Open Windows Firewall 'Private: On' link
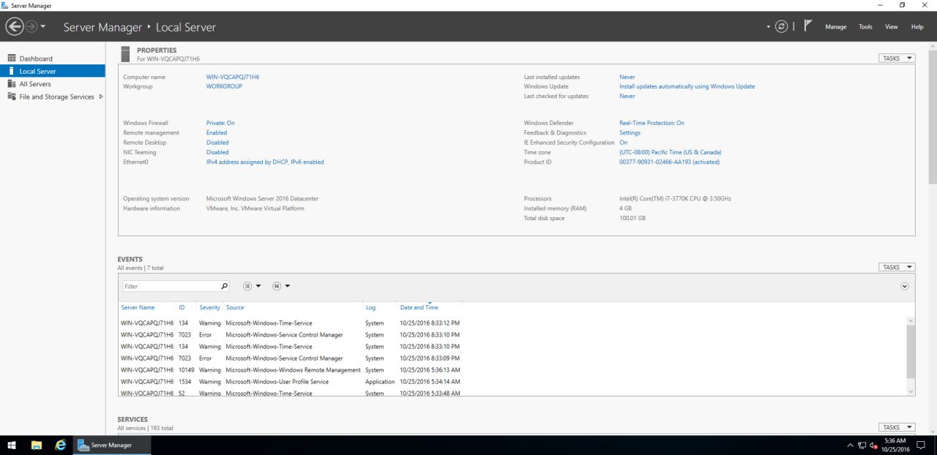Viewport: 937px width, 455px height. (x=220, y=123)
